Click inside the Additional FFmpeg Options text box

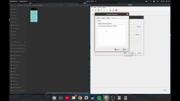coord(112,35)
